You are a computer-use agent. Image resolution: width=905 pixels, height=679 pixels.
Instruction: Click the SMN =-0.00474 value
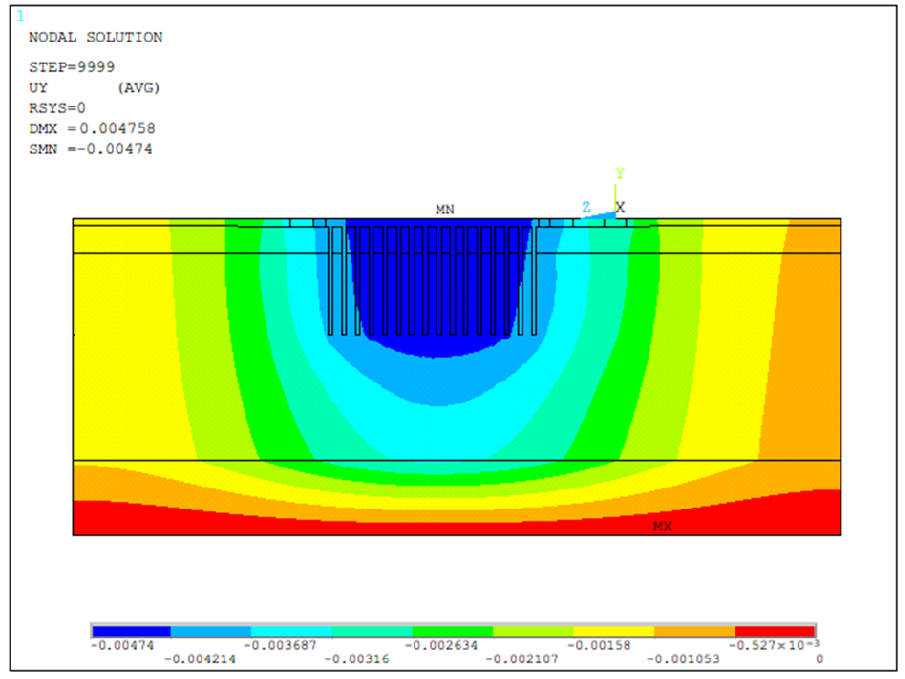[90, 149]
